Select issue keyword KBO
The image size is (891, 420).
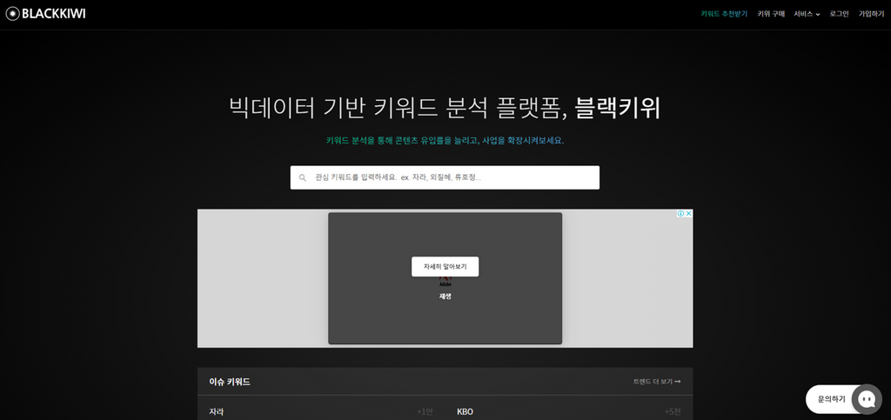[x=465, y=411]
